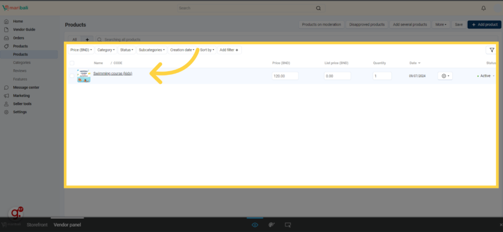Click the Add product button
503x232 pixels.
484,25
